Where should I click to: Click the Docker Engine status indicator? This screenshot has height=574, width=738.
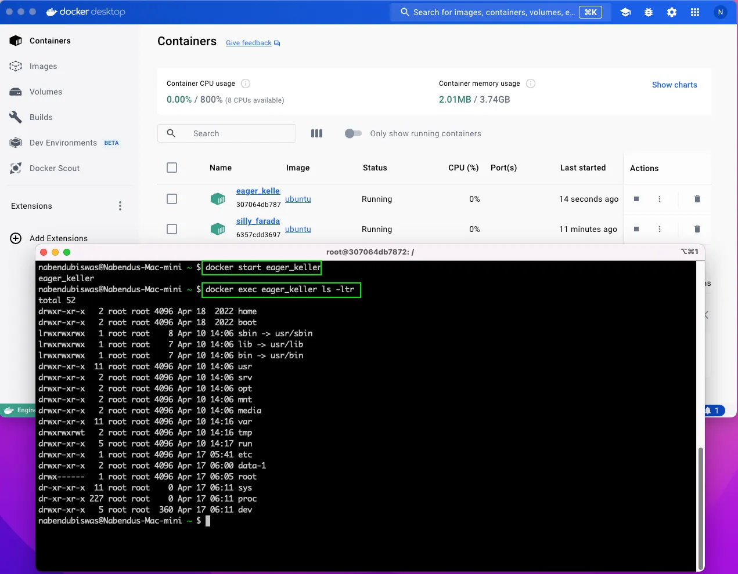pyautogui.click(x=19, y=410)
